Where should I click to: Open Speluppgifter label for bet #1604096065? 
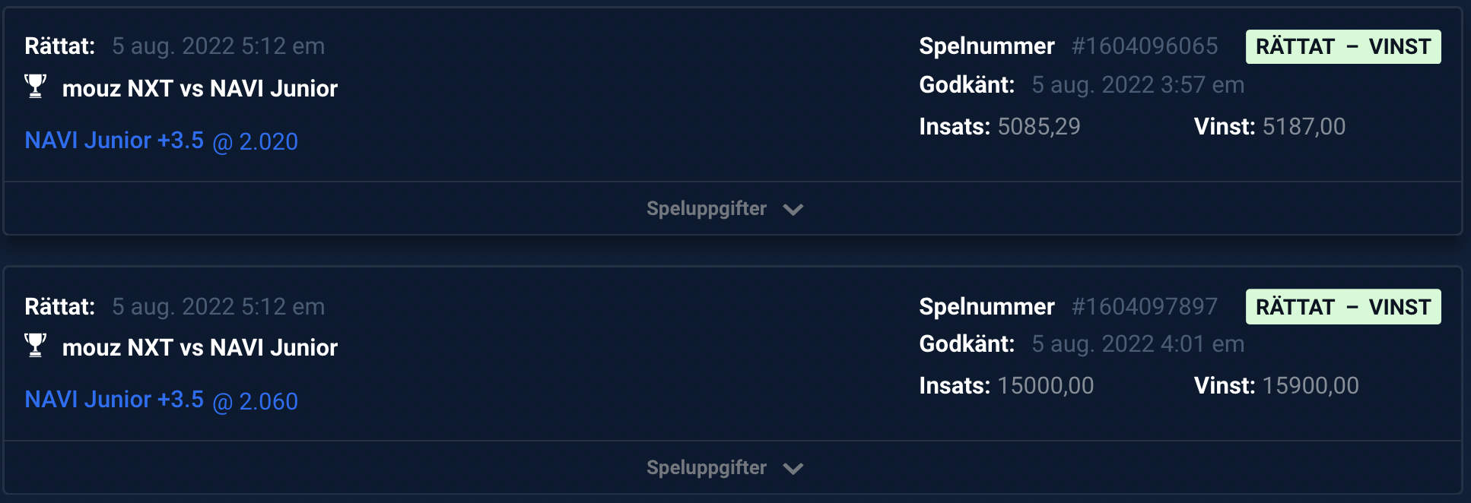[x=706, y=209]
